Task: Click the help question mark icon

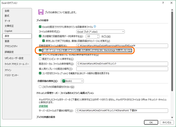Action: [163, 3]
